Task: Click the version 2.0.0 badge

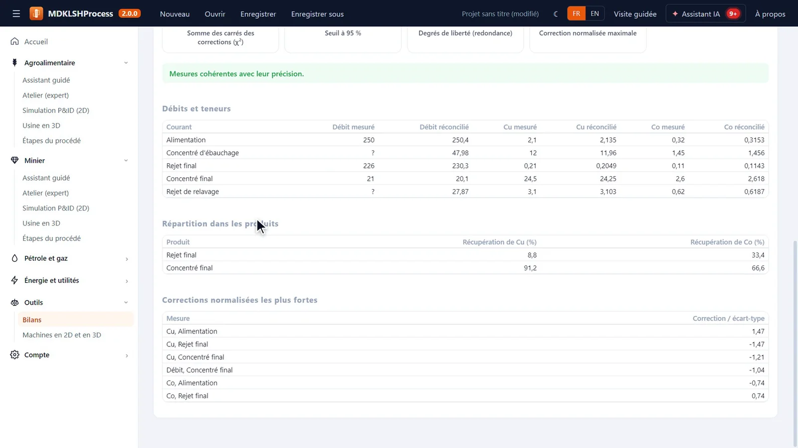Action: [130, 13]
